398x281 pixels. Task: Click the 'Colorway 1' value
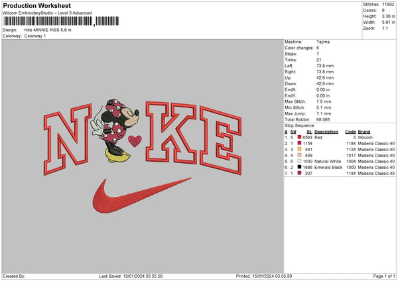(35, 36)
